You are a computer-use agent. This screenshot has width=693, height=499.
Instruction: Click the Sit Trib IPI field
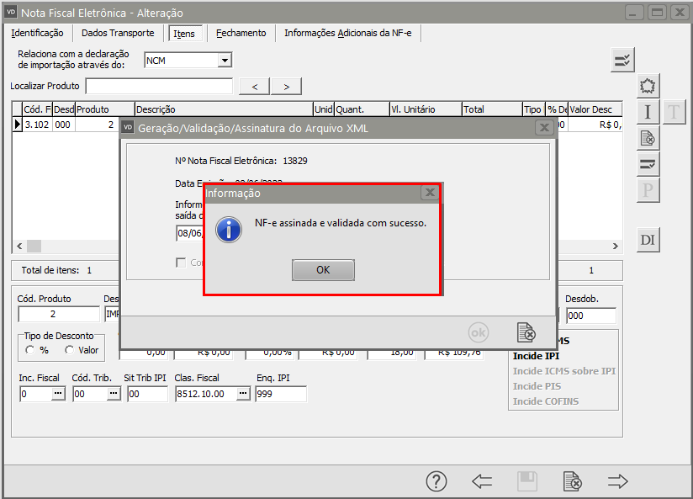tap(148, 394)
